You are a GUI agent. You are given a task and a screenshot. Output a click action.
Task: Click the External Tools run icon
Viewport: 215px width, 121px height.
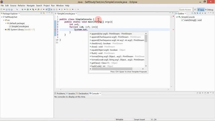pyautogui.click(x=33, y=9)
